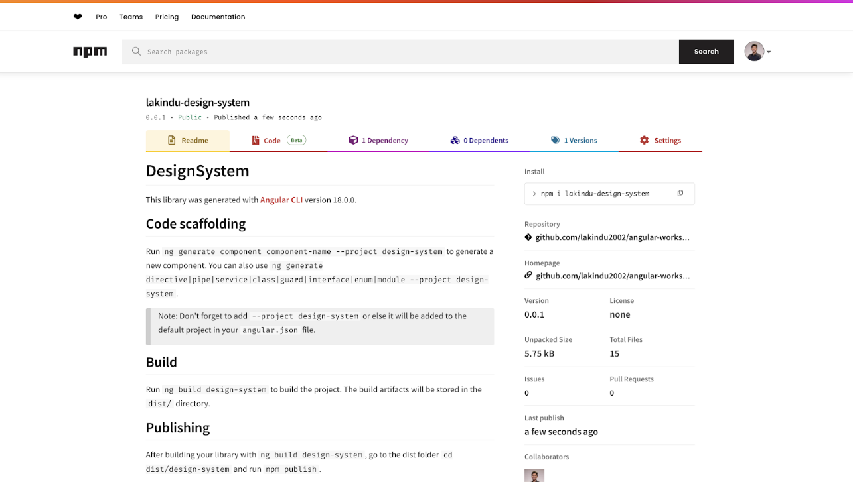
Task: Click the Dependency cube icon
Action: pyautogui.click(x=353, y=141)
